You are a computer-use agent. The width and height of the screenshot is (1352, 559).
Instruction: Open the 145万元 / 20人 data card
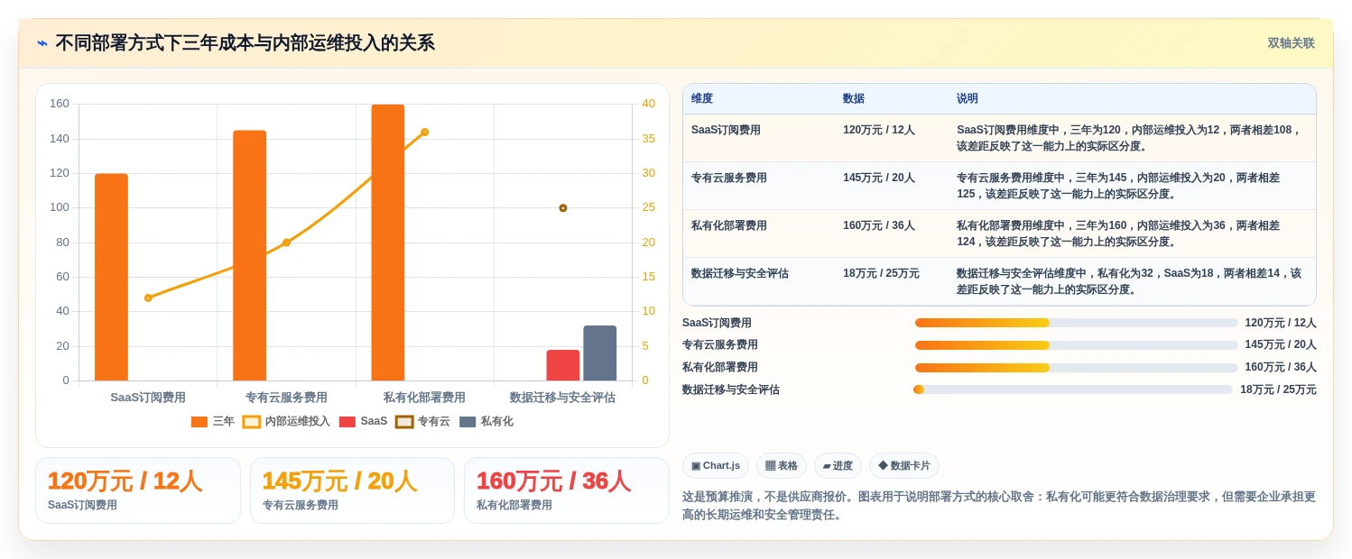[x=352, y=490]
